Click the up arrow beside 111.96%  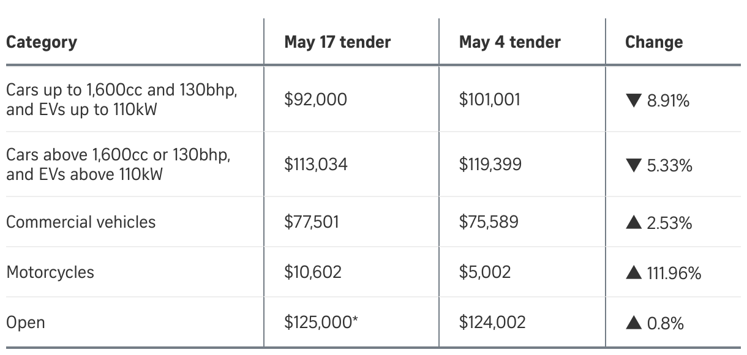pyautogui.click(x=634, y=273)
